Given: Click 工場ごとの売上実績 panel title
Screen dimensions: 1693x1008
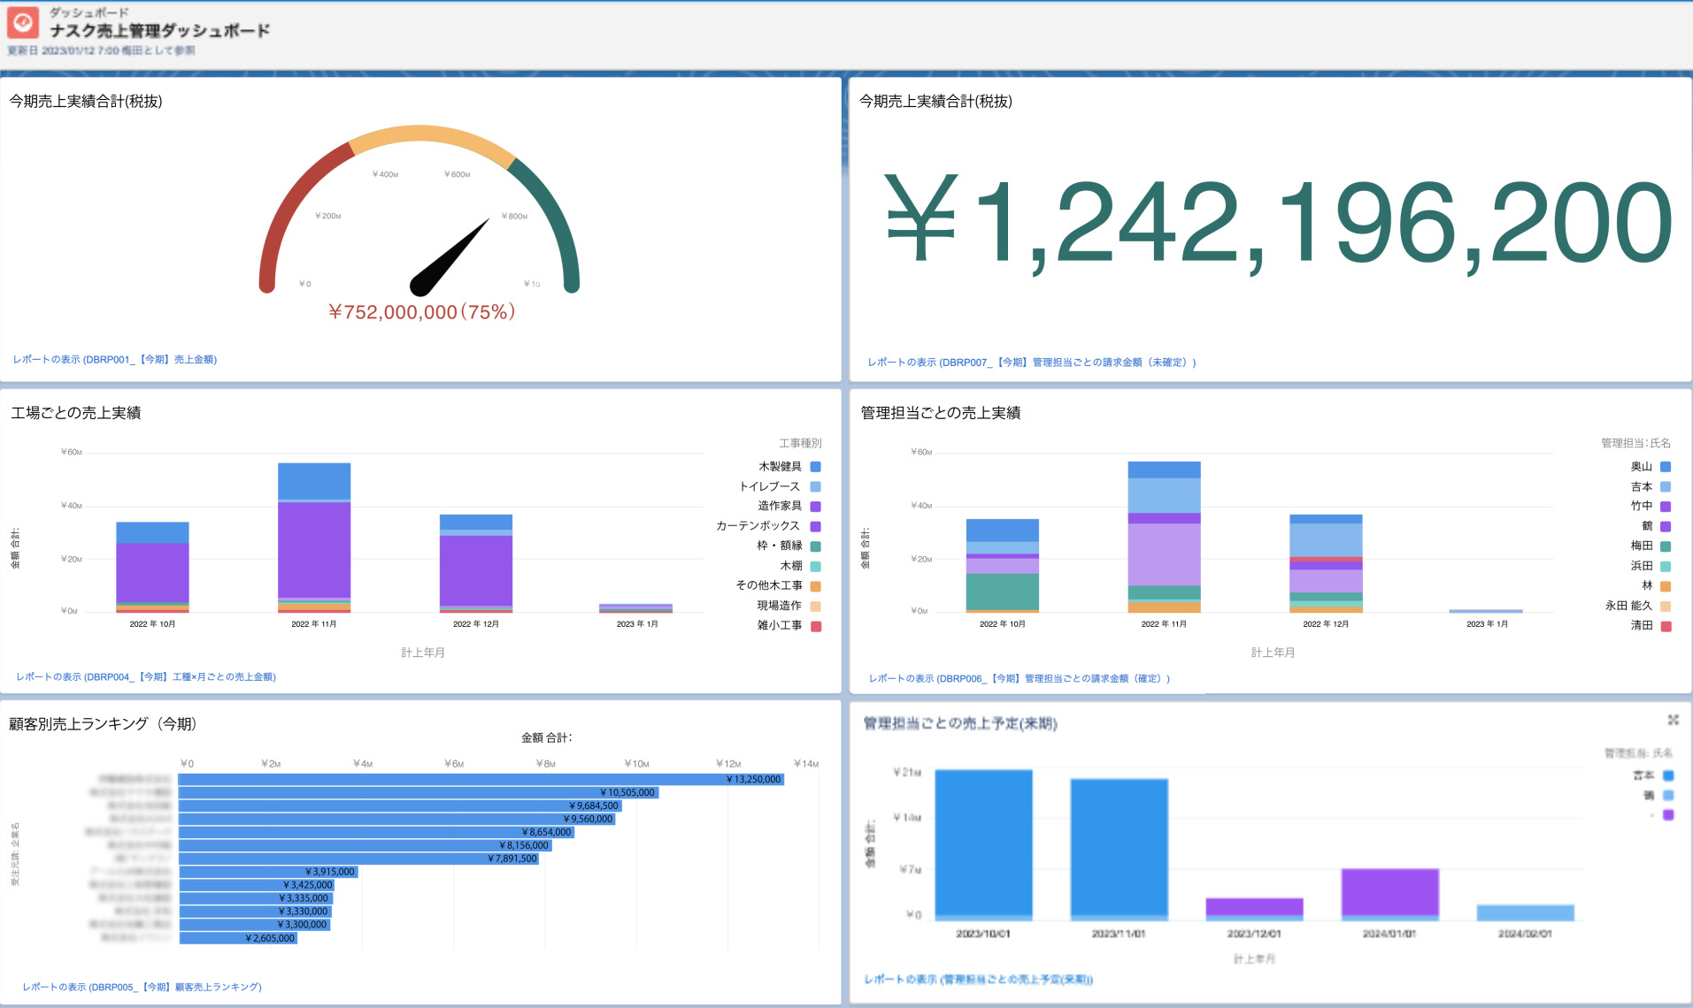Looking at the screenshot, I should pyautogui.click(x=76, y=413).
